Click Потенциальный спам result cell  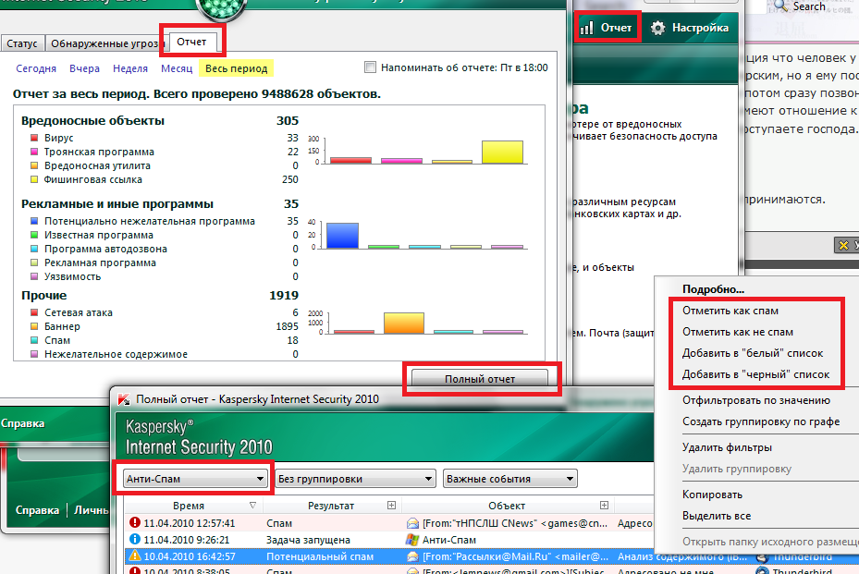point(320,556)
